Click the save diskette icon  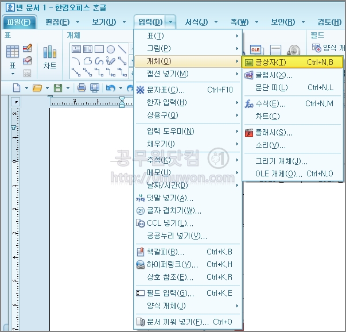58,88
